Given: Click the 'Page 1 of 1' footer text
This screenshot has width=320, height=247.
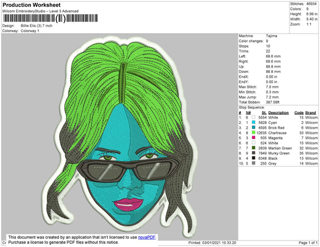Looking at the screenshot, I should [x=308, y=243].
